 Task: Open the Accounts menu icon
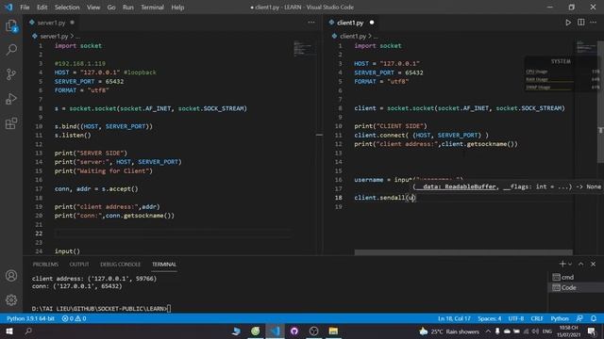click(x=11, y=276)
